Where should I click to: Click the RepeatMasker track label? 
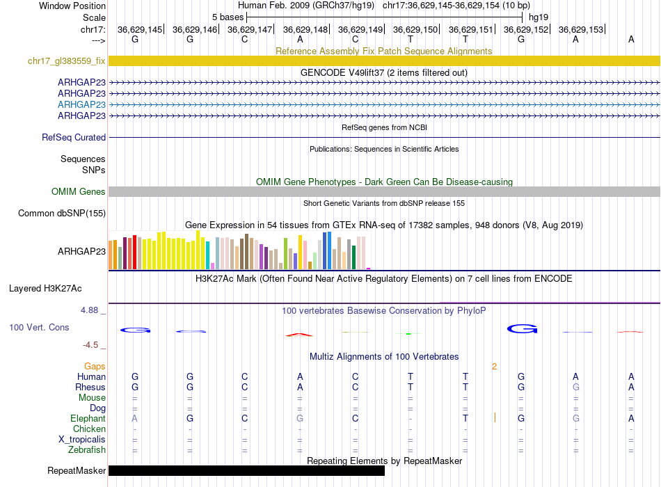coord(77,470)
